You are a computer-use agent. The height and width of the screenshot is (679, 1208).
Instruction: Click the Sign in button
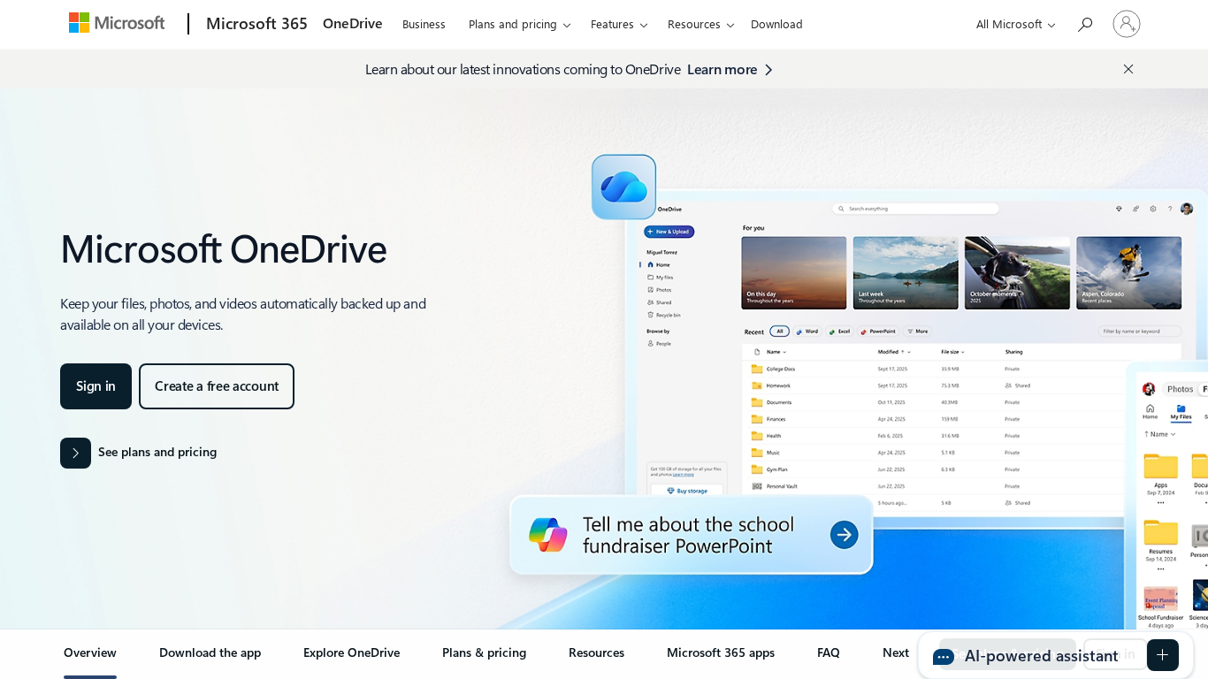[96, 386]
